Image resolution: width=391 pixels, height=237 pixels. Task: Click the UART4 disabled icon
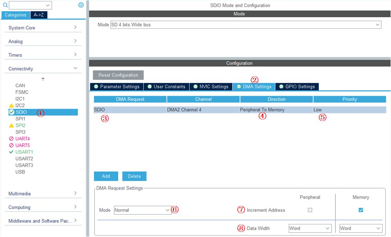[11, 139]
